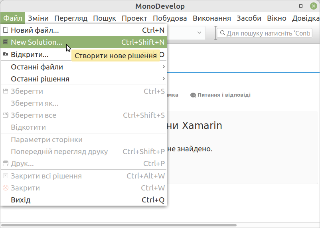The height and width of the screenshot is (228, 320).
Task: Open the Проект menu
Action: click(x=134, y=18)
